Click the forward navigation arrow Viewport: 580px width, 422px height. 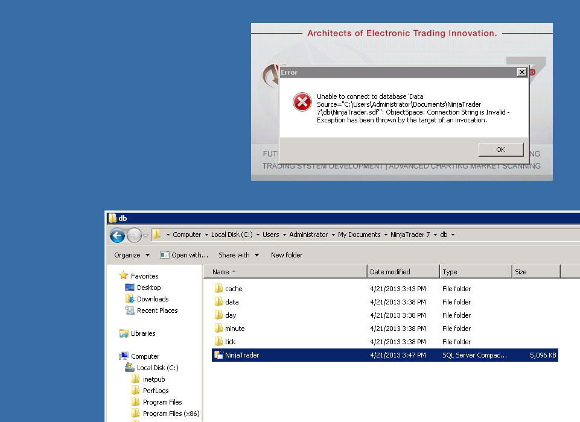tap(134, 235)
